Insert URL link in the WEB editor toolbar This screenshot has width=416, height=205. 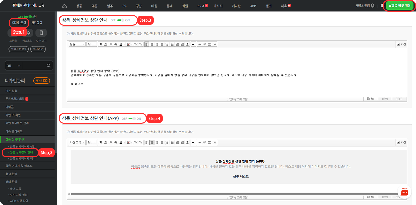(199, 44)
